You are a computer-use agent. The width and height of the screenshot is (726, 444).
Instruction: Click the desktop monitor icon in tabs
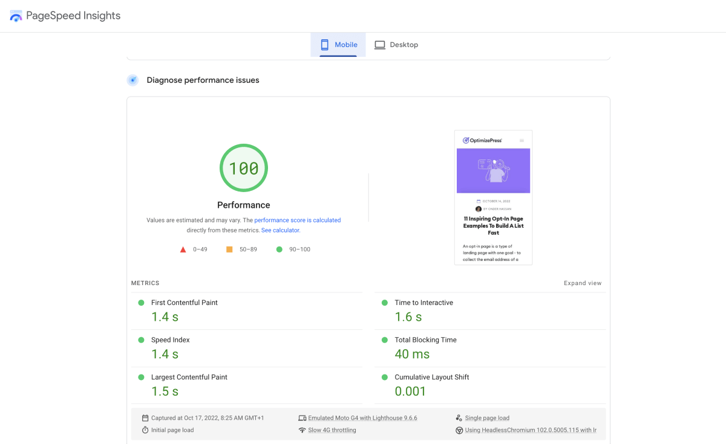pyautogui.click(x=379, y=45)
